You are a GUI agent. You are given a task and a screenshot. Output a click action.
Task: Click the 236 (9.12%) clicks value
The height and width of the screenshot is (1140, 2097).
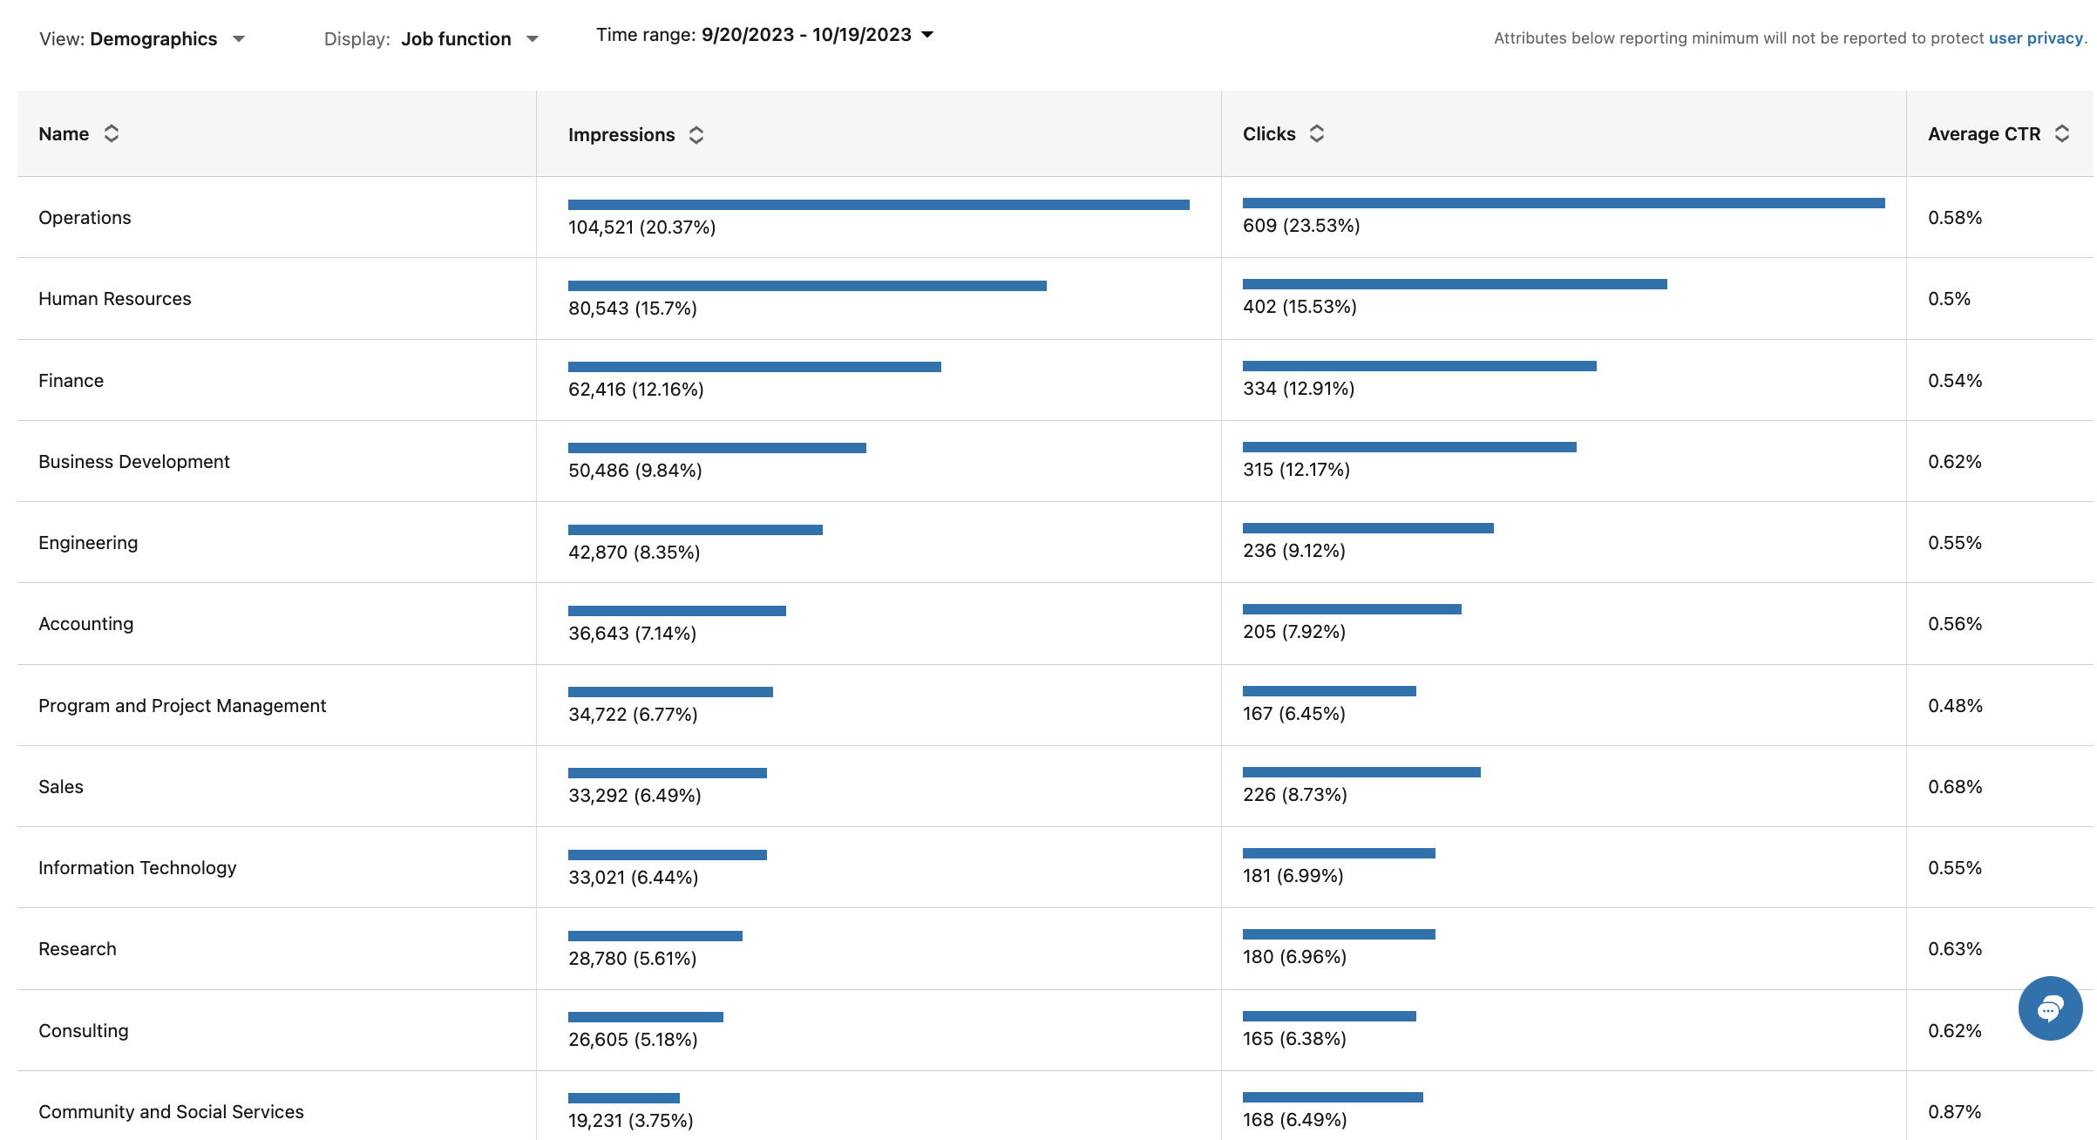(1294, 551)
